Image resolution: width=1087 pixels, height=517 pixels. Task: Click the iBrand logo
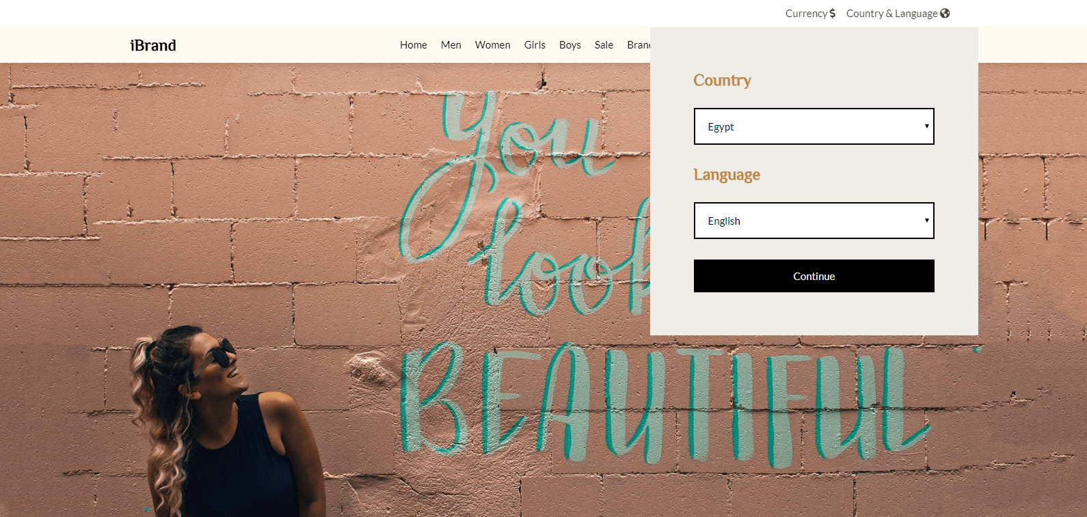(153, 45)
